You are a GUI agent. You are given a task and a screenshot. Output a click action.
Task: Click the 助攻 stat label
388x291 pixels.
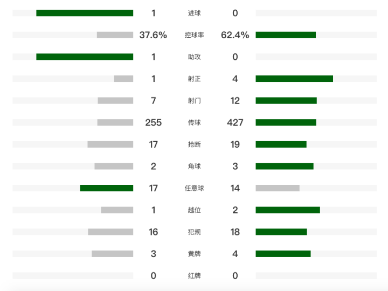point(194,57)
